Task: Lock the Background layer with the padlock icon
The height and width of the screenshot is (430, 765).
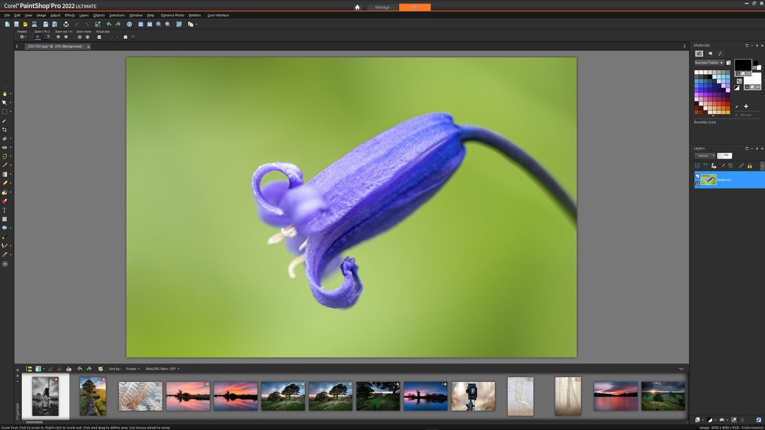Action: pos(750,166)
